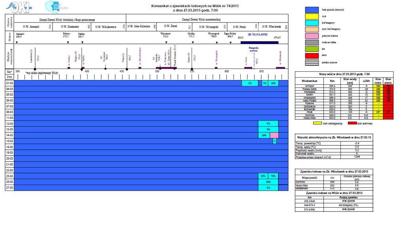Click the 'Temp. powietrza [°C]' row label

pos(308,143)
